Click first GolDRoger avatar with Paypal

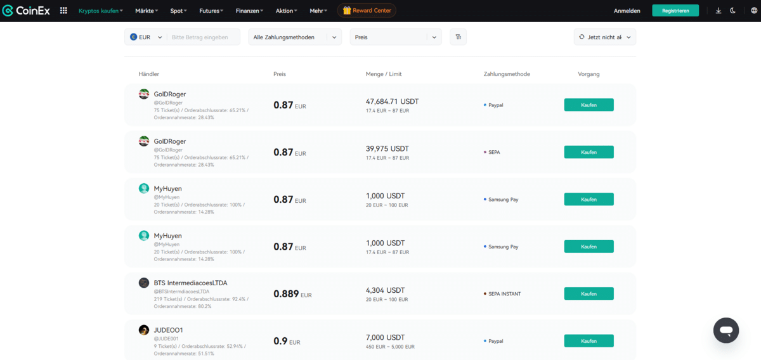(144, 94)
